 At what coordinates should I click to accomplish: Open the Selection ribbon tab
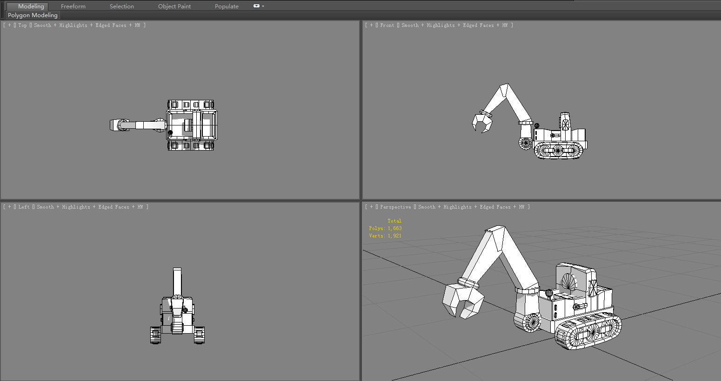[x=122, y=7]
